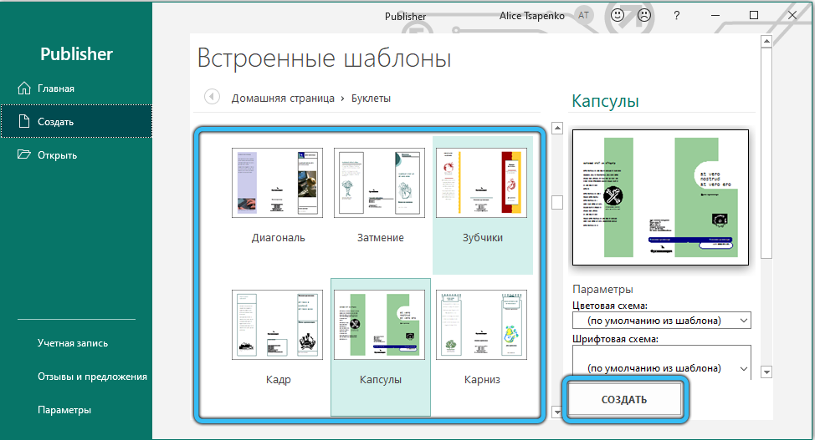Select the Зубчики template thumbnail

[x=481, y=183]
